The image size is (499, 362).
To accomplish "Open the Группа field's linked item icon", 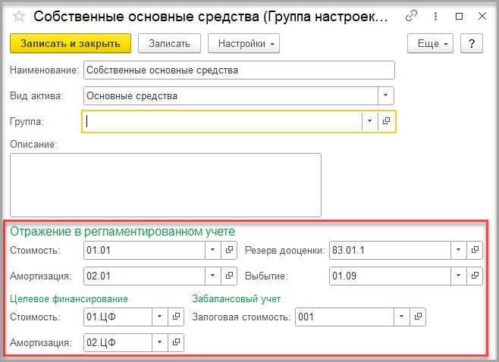I will pyautogui.click(x=386, y=121).
